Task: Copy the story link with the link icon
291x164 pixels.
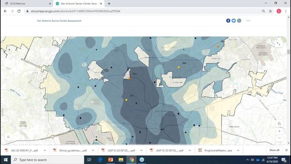Action: 239,20
